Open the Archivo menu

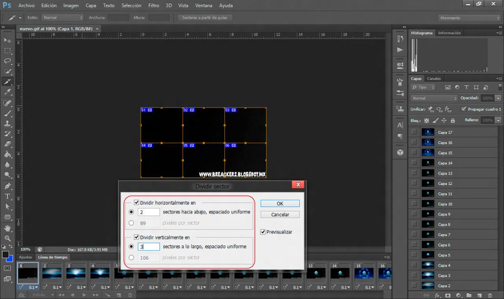(27, 5)
